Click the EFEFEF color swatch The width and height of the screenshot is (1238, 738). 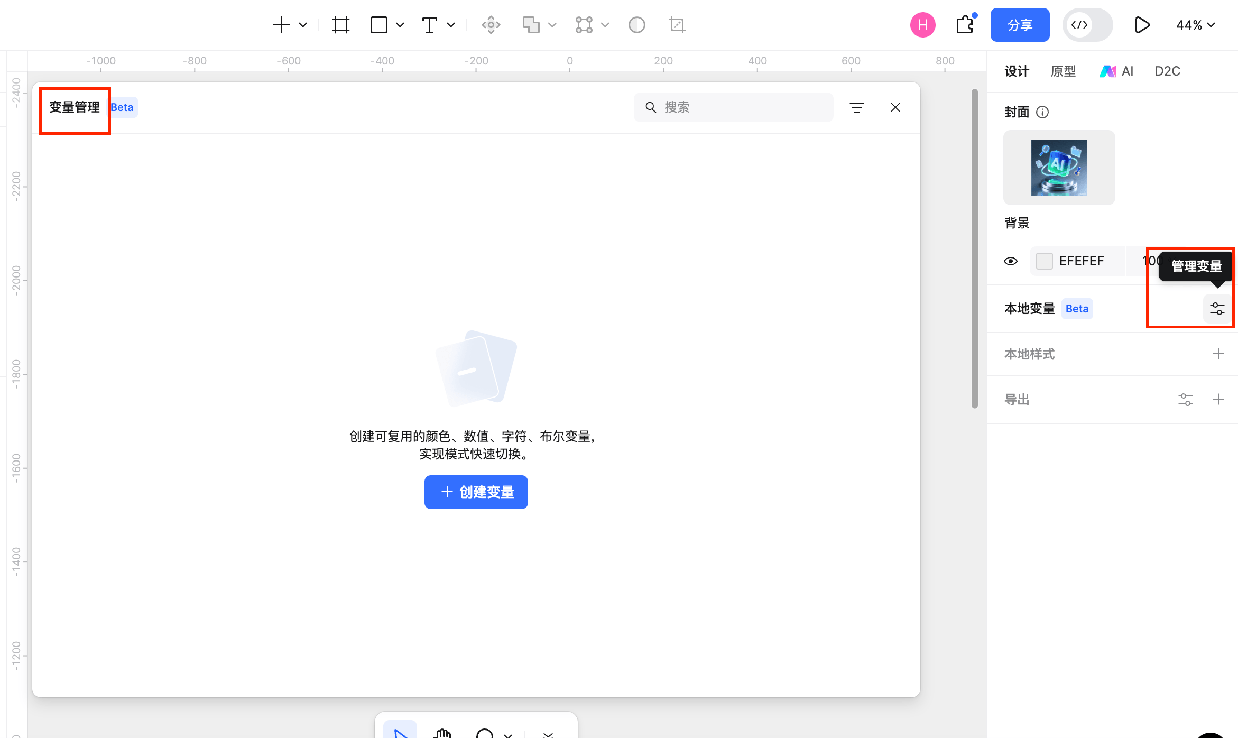point(1044,261)
